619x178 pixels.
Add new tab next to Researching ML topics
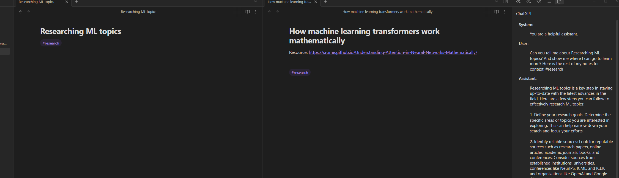pos(76,2)
